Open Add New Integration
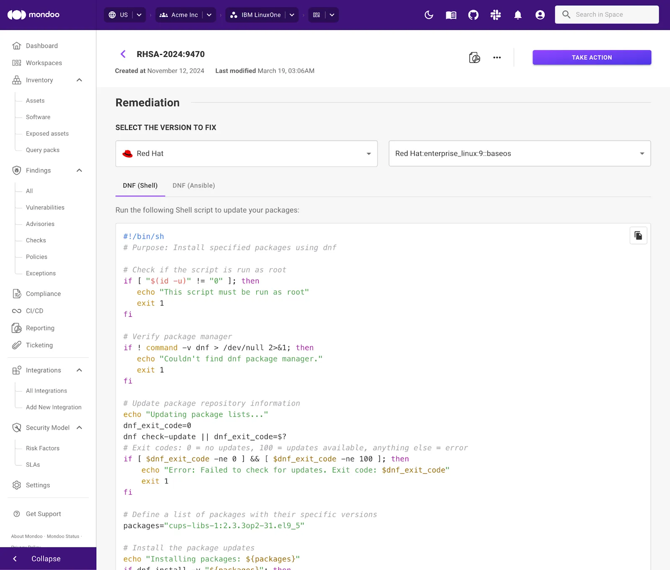This screenshot has width=670, height=570. [54, 407]
